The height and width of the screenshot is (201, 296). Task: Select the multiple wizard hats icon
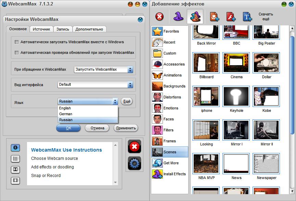[x=195, y=16]
